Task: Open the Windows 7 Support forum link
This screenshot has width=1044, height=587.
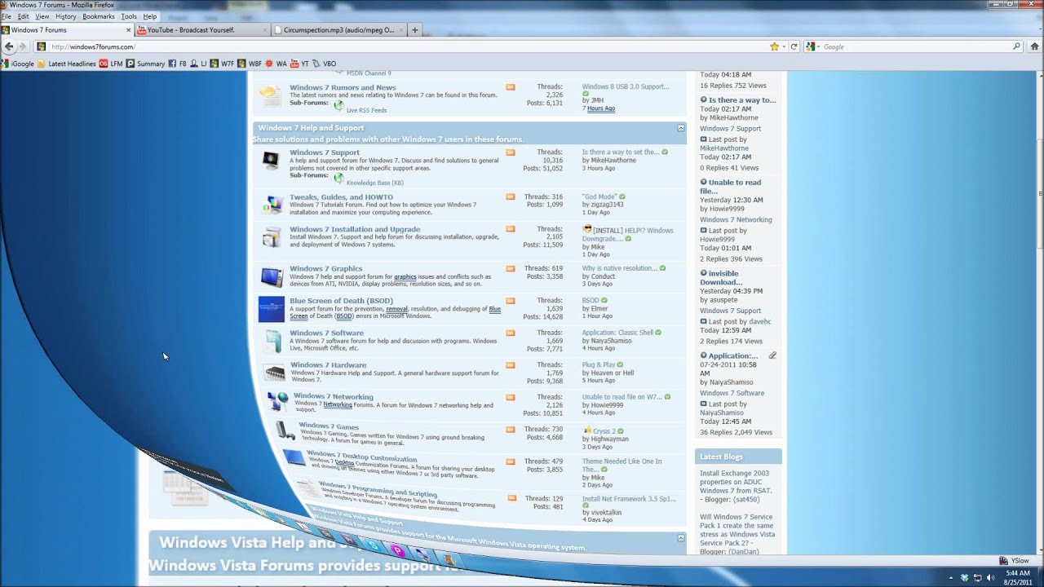Action: click(324, 152)
